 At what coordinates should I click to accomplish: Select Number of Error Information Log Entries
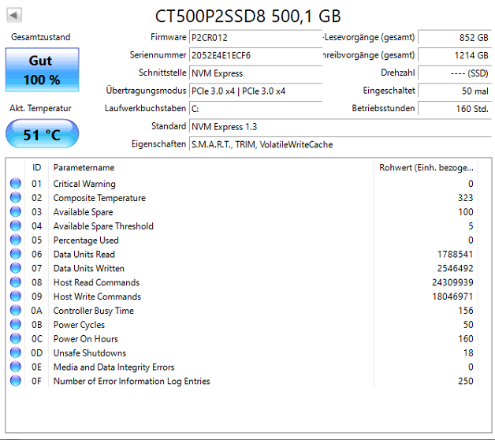coord(132,381)
